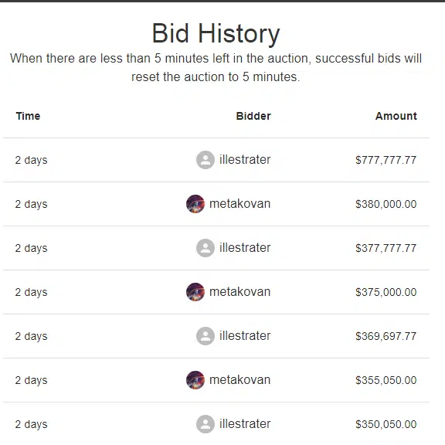The height and width of the screenshot is (445, 445).
Task: Select the $777,777.77 bid amount
Action: coord(386,160)
